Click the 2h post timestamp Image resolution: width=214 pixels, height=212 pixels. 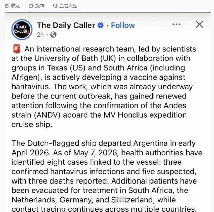click(40, 35)
